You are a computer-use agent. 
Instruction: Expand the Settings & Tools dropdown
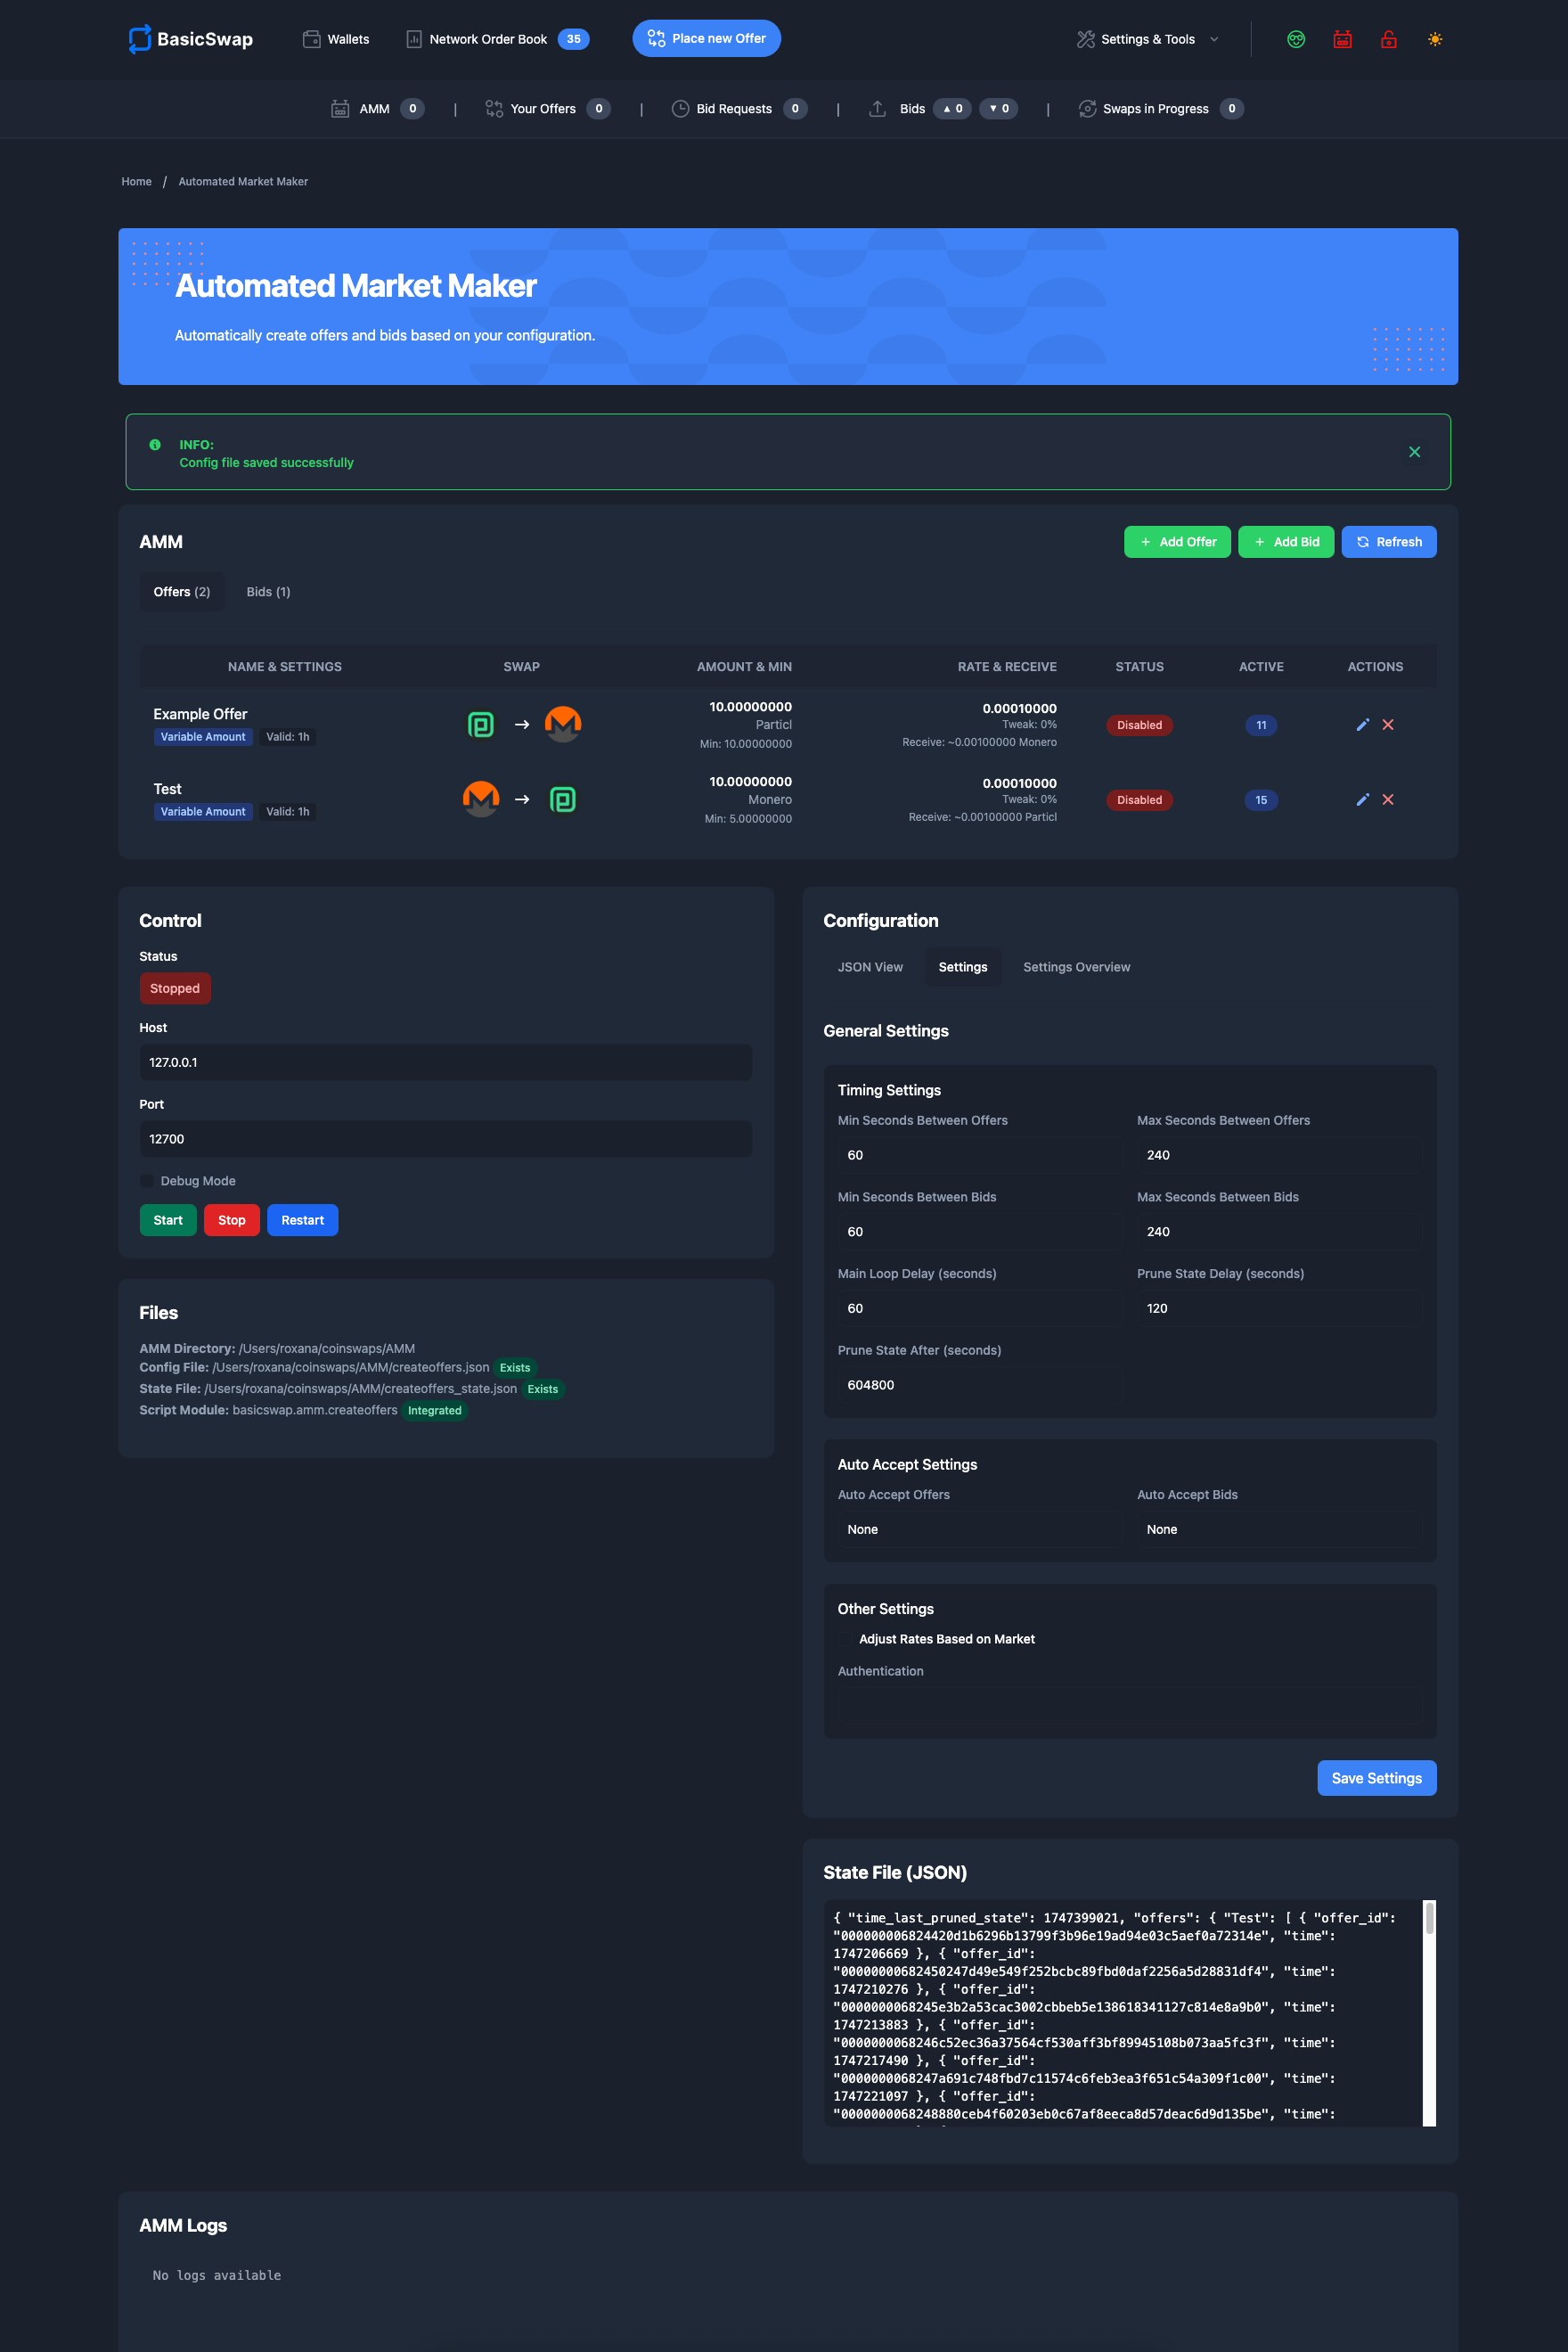click(x=1148, y=39)
